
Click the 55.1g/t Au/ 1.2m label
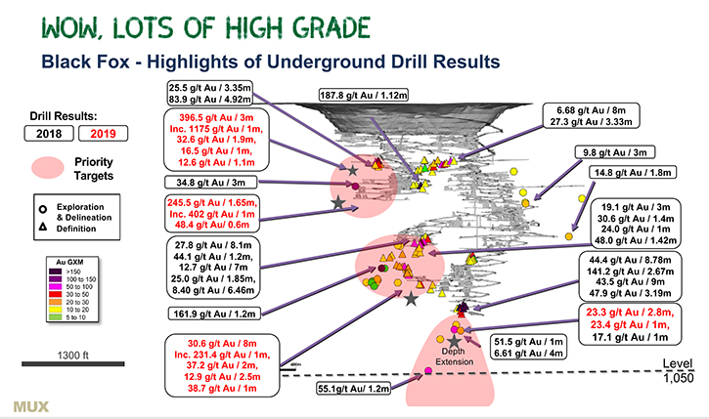click(x=353, y=389)
